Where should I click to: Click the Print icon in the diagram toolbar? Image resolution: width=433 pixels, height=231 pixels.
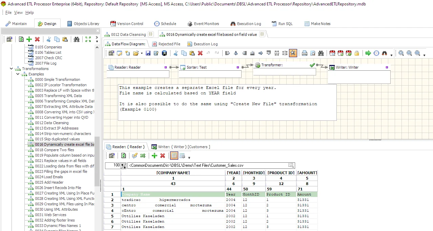point(305,53)
